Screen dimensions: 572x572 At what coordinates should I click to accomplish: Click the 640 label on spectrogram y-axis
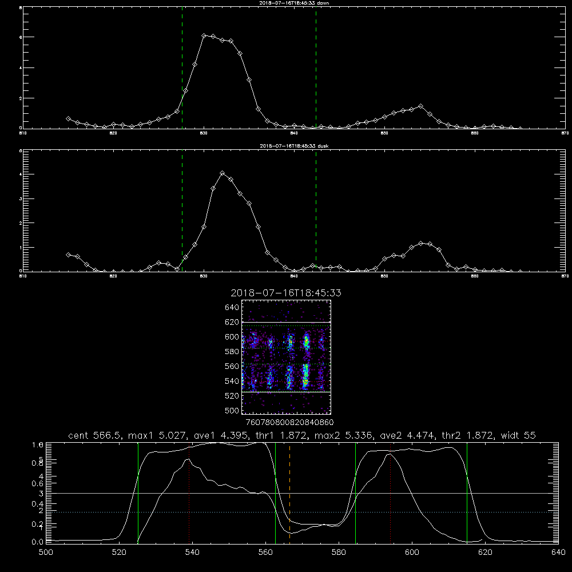click(232, 308)
